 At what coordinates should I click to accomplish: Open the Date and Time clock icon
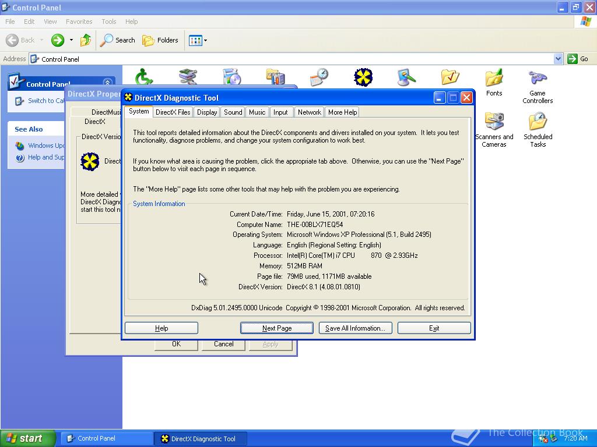click(x=319, y=77)
